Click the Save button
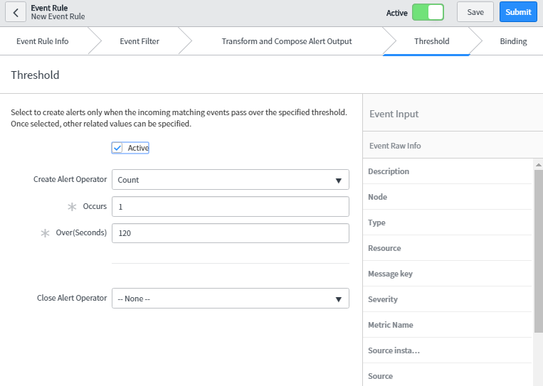 (x=475, y=12)
